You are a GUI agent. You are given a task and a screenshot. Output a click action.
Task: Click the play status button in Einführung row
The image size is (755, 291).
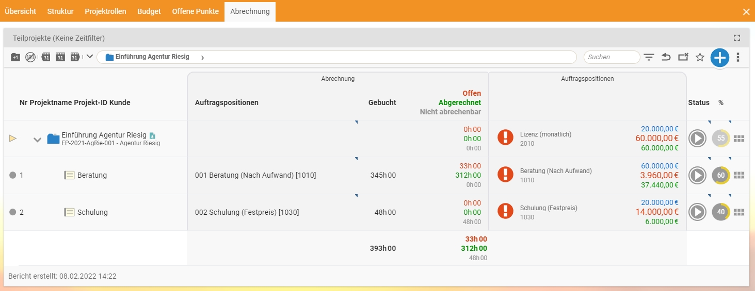click(x=697, y=139)
